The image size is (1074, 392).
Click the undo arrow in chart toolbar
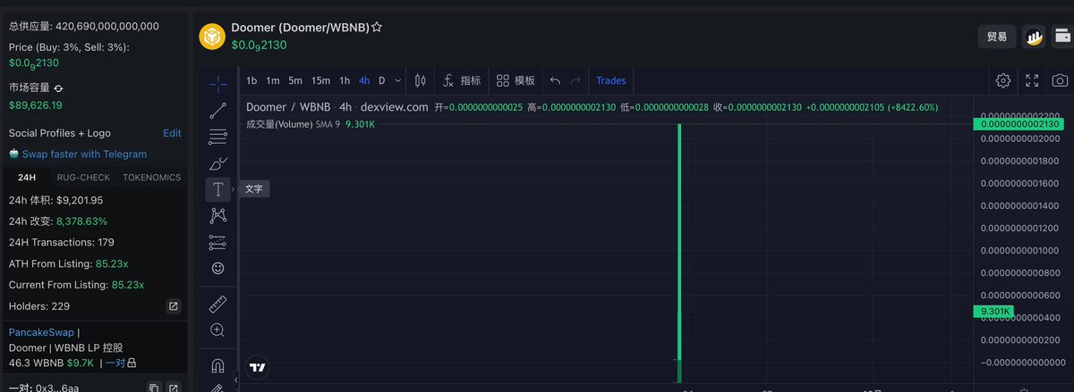pos(555,80)
